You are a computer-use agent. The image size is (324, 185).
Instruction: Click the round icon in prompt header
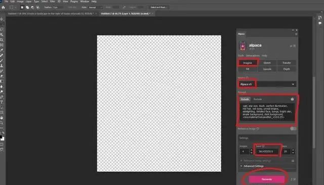pyautogui.click(x=292, y=99)
